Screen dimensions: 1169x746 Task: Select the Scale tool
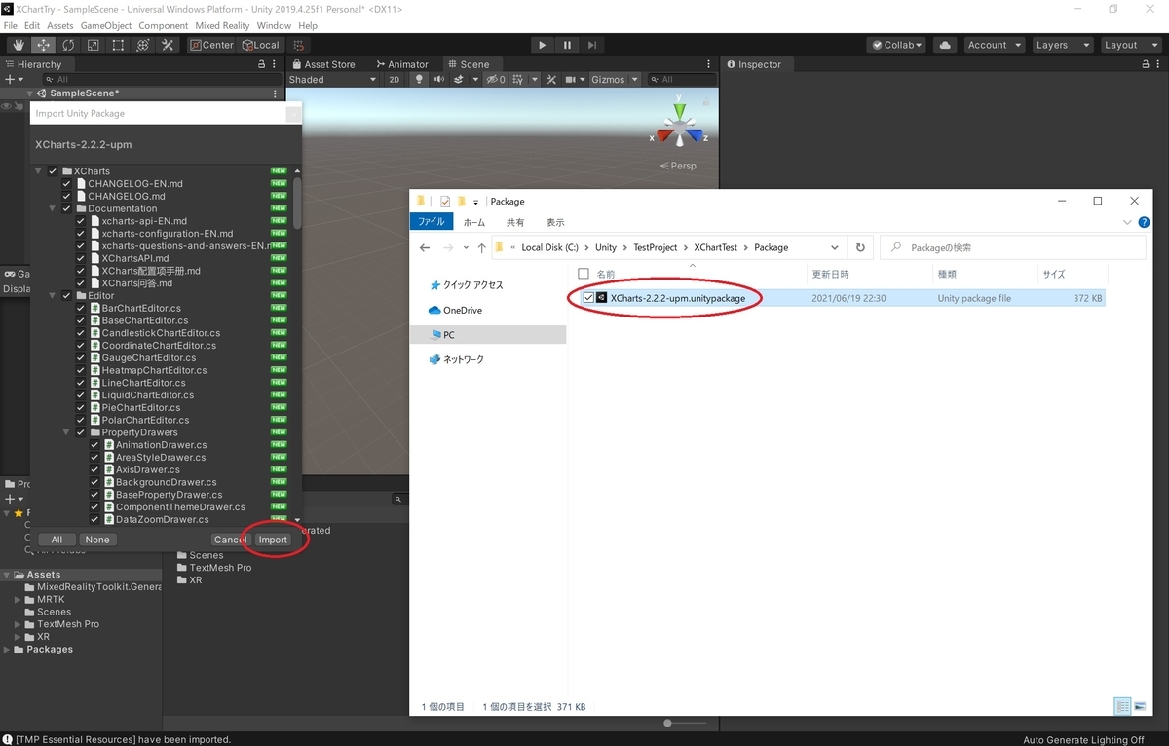tap(94, 45)
